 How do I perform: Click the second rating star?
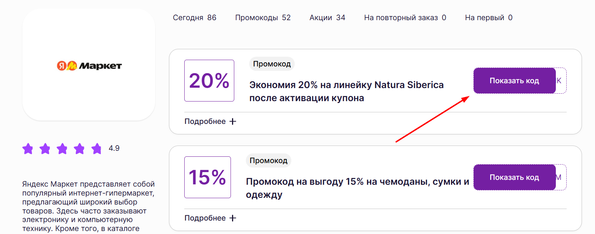[45, 149]
